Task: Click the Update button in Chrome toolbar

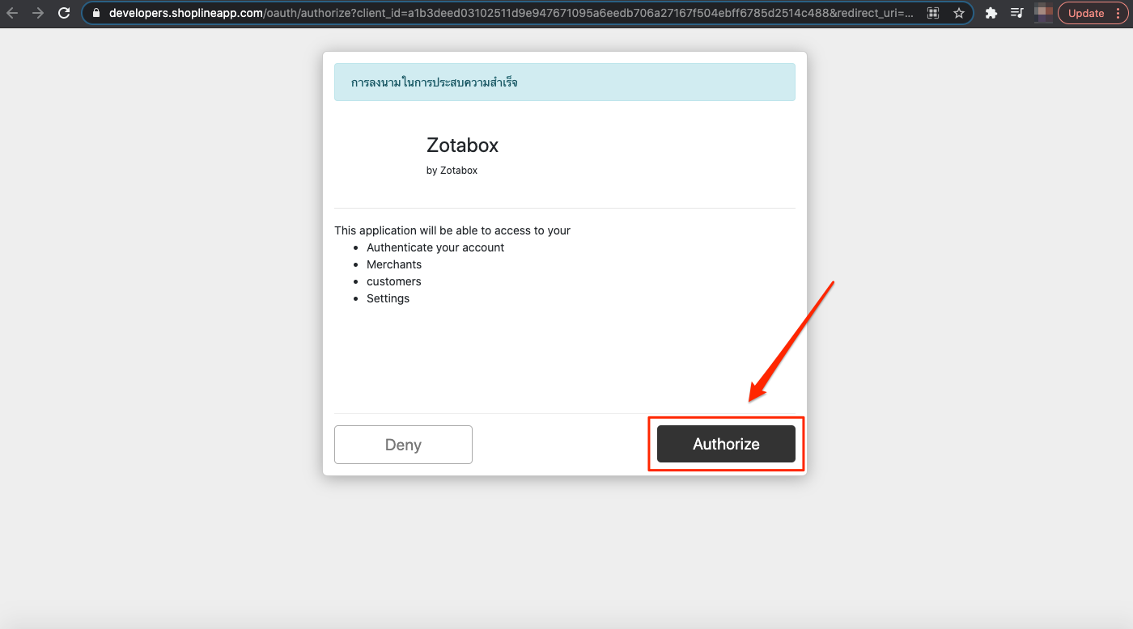Action: (x=1086, y=13)
